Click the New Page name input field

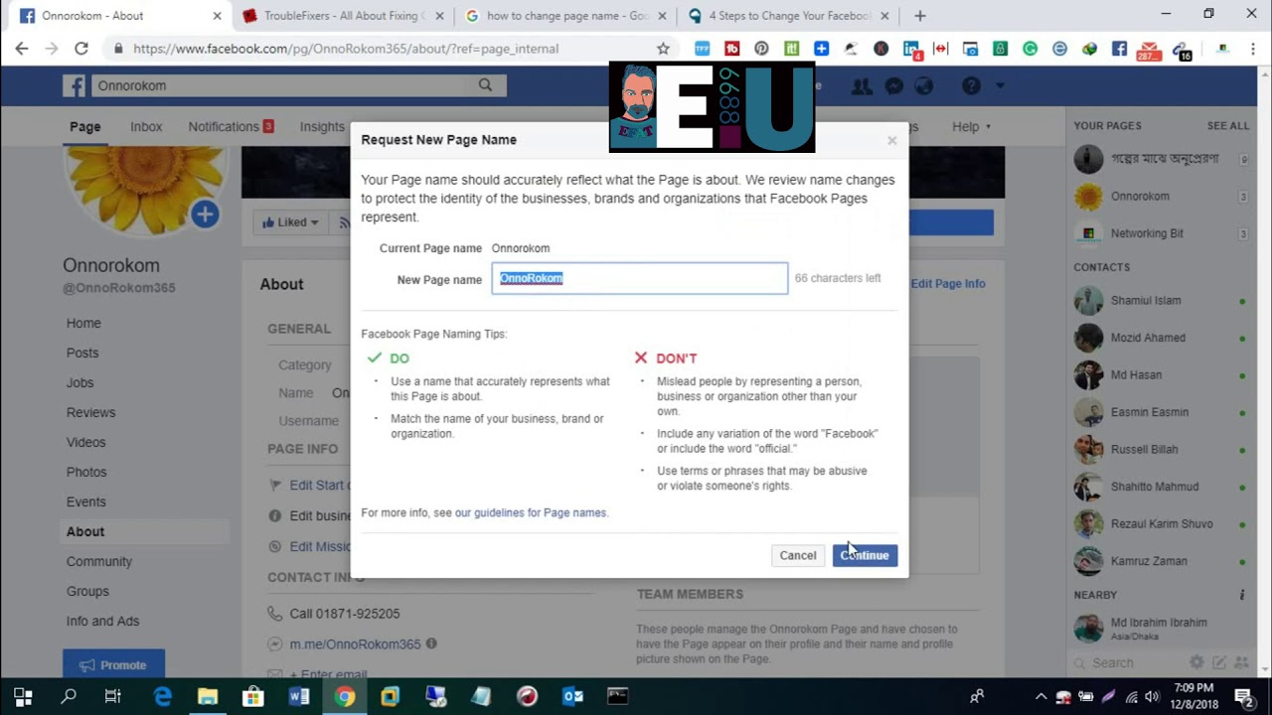pos(640,278)
